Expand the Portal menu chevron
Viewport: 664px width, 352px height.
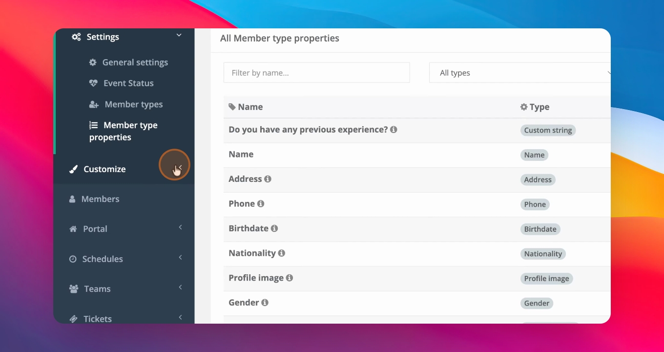180,227
